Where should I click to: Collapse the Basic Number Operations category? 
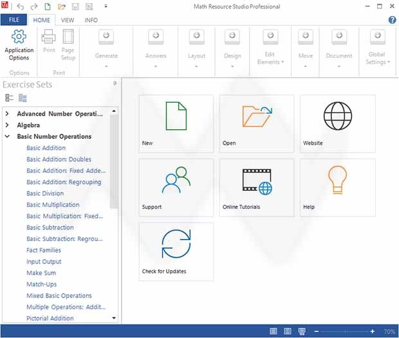click(x=7, y=136)
